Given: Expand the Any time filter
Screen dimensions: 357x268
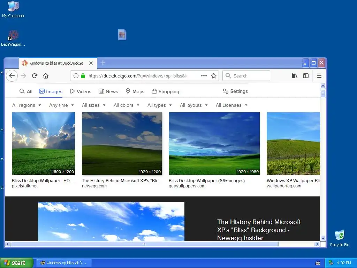Looking at the screenshot, I should click(x=61, y=105).
